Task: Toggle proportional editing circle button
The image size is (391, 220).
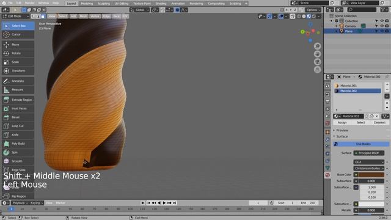Action: [x=177, y=10]
